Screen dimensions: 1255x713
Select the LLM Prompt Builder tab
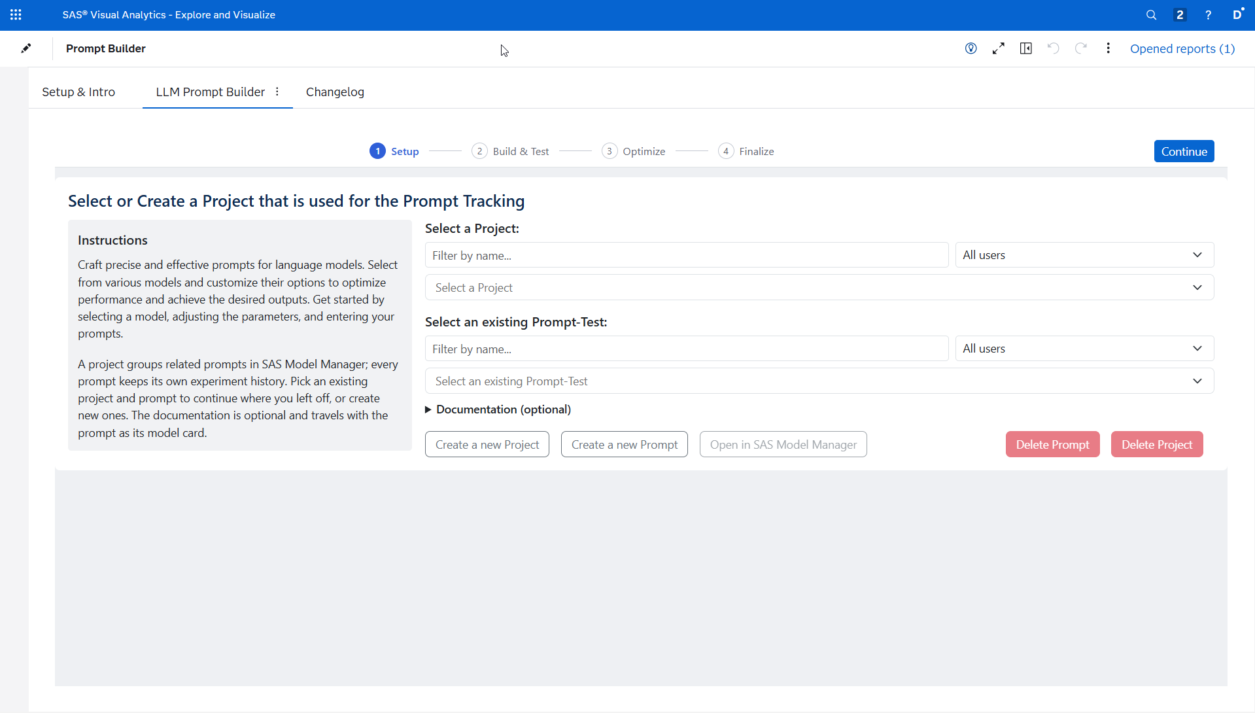tap(211, 92)
